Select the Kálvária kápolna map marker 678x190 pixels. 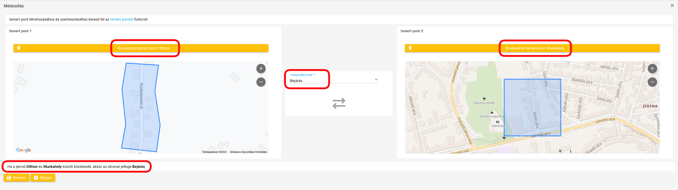click(x=492, y=112)
